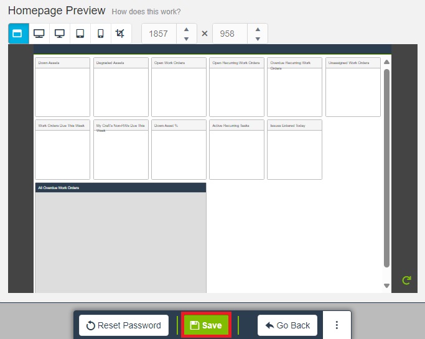425x339 pixels.
Task: Click the width field showing 1857
Action: (159, 34)
